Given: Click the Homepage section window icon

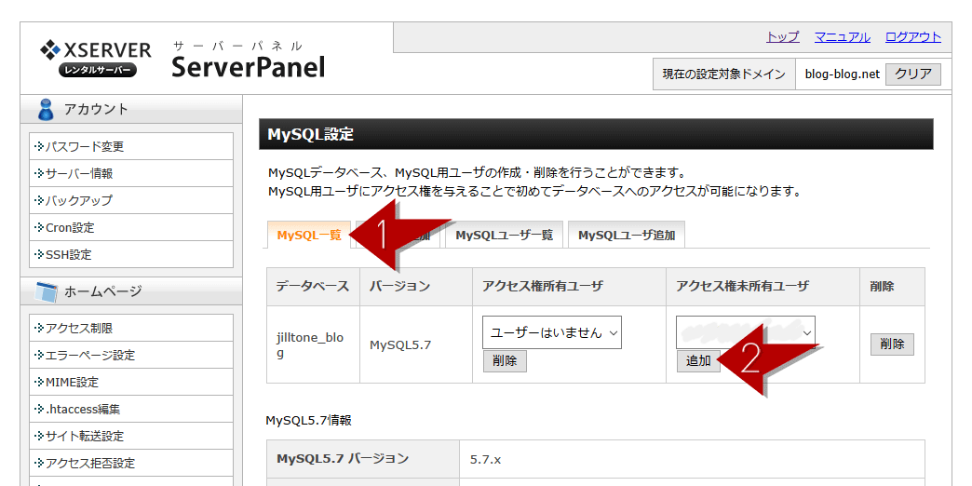Looking at the screenshot, I should 46,290.
